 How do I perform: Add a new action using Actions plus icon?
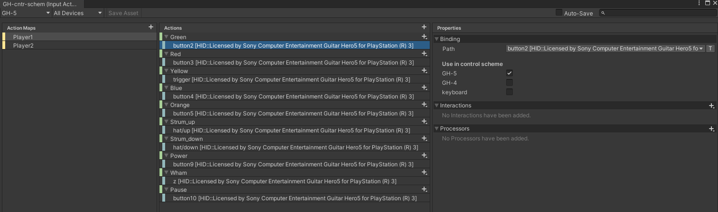click(x=424, y=27)
